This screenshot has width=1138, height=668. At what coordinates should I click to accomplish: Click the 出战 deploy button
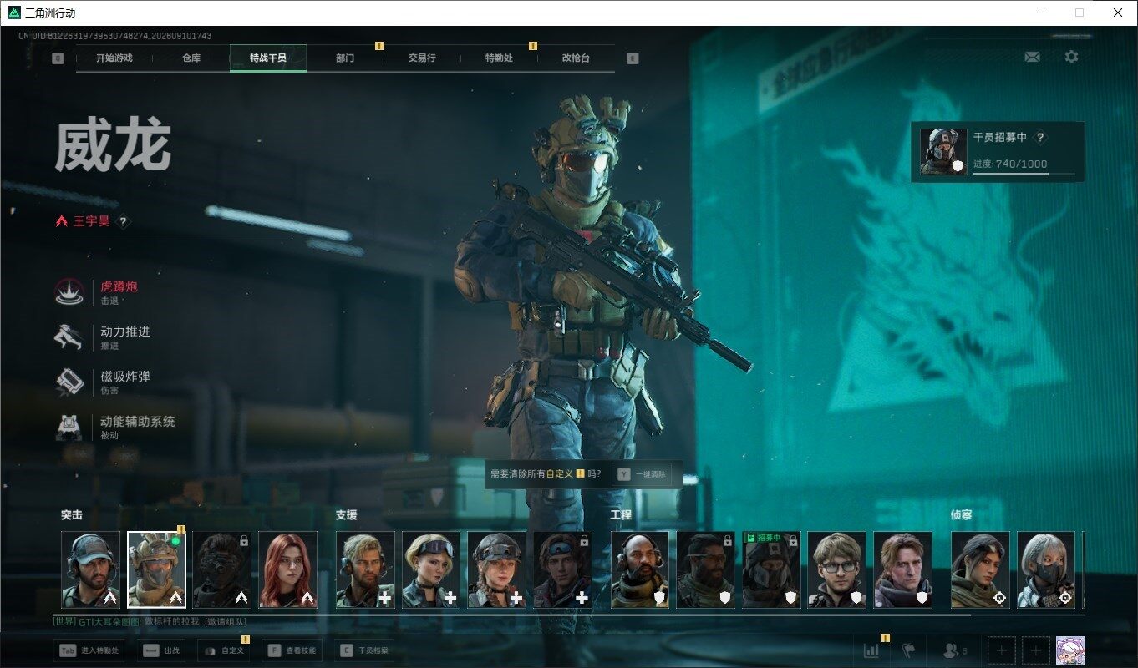161,650
